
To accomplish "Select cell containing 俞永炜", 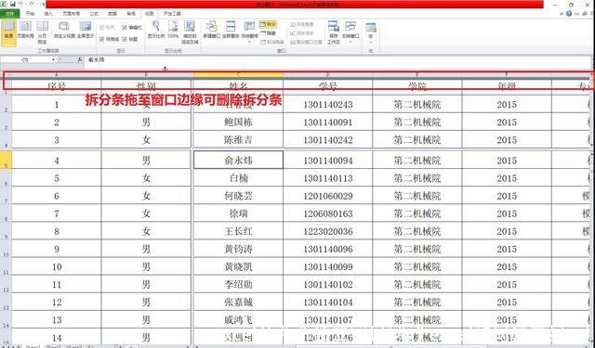I will point(238,160).
